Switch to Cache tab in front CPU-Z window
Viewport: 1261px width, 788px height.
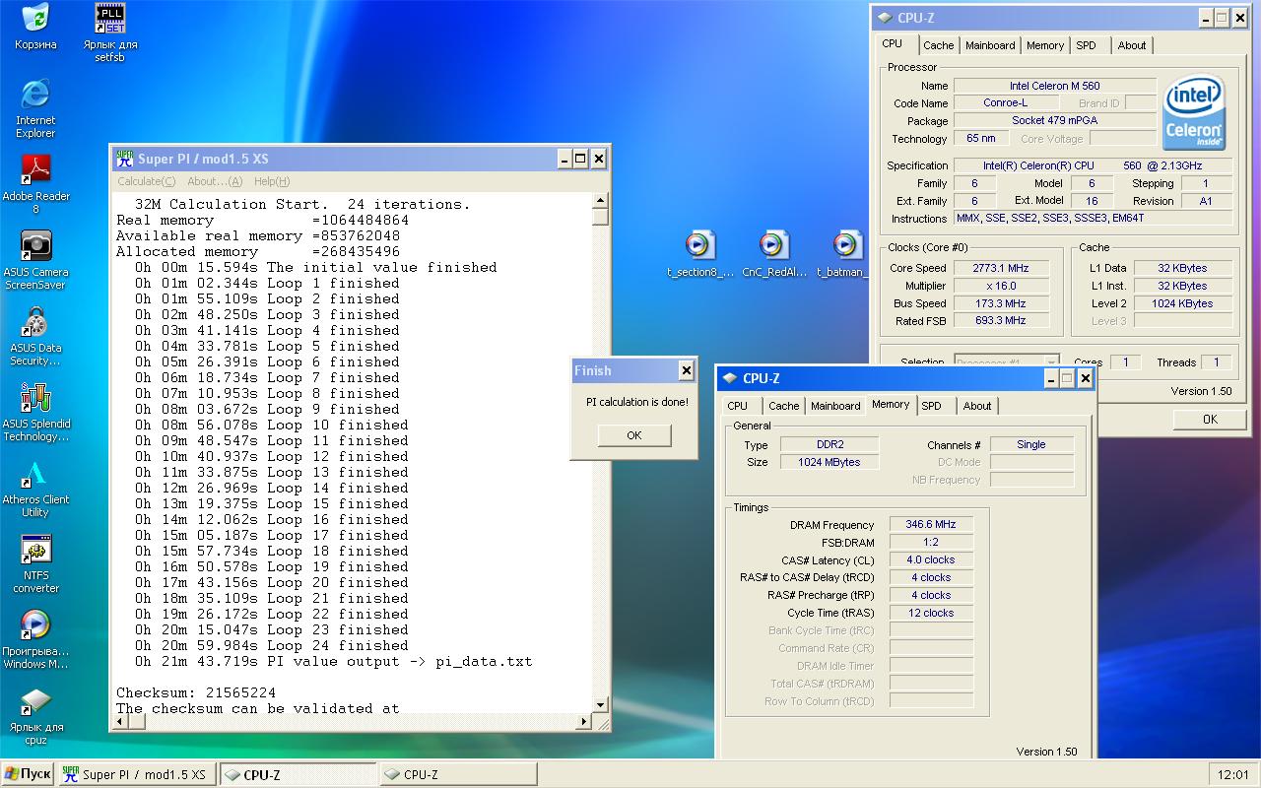click(784, 406)
